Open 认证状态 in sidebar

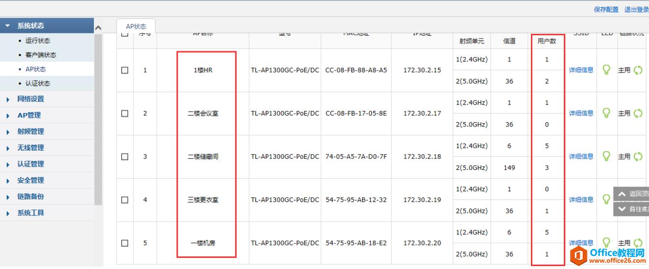pyautogui.click(x=38, y=84)
